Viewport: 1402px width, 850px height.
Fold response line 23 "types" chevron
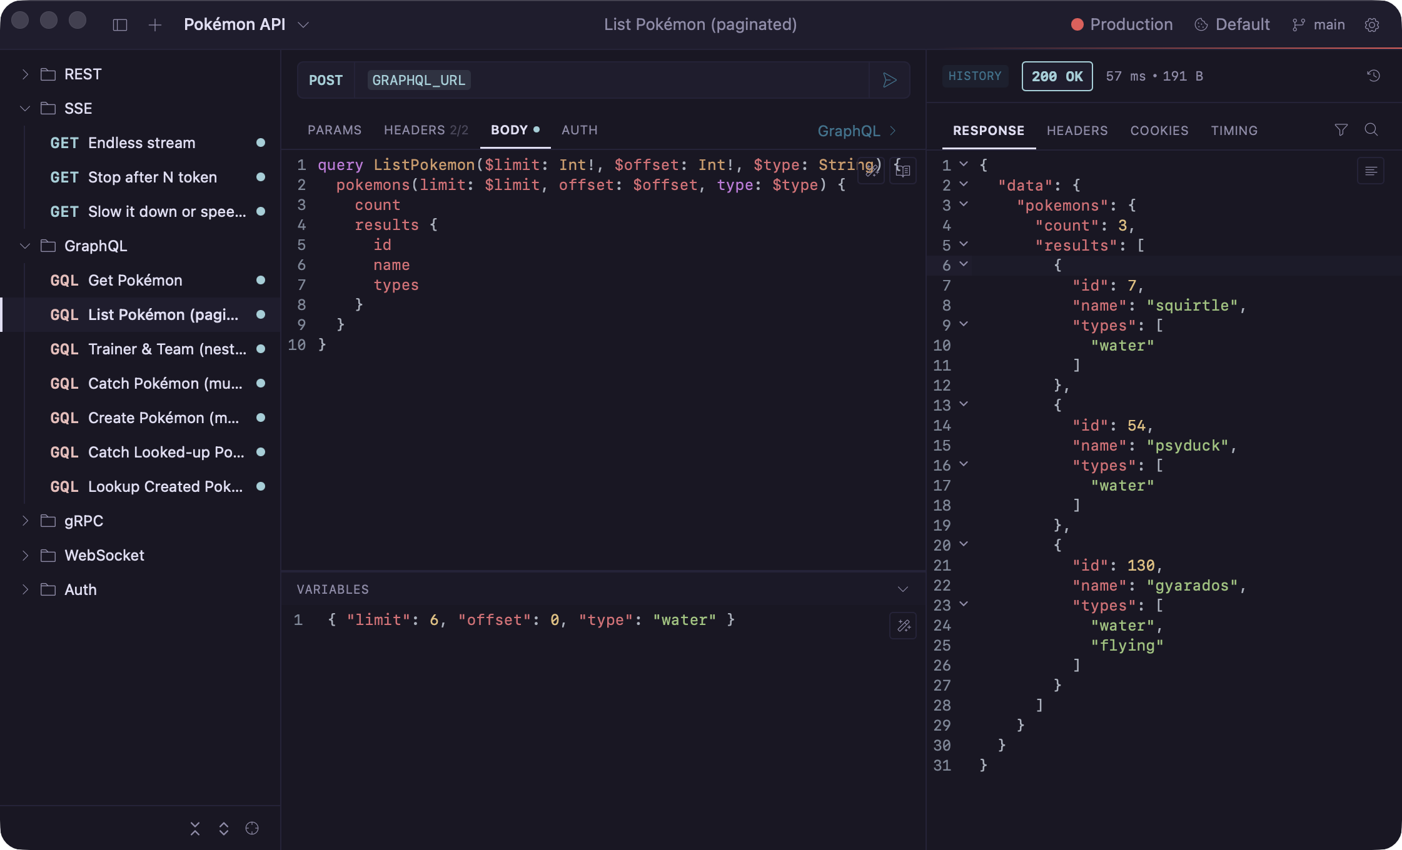click(964, 604)
